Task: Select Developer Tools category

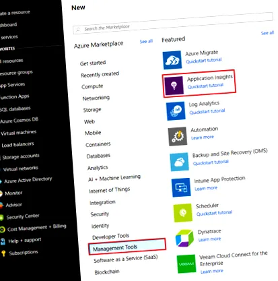Action: coord(110,237)
